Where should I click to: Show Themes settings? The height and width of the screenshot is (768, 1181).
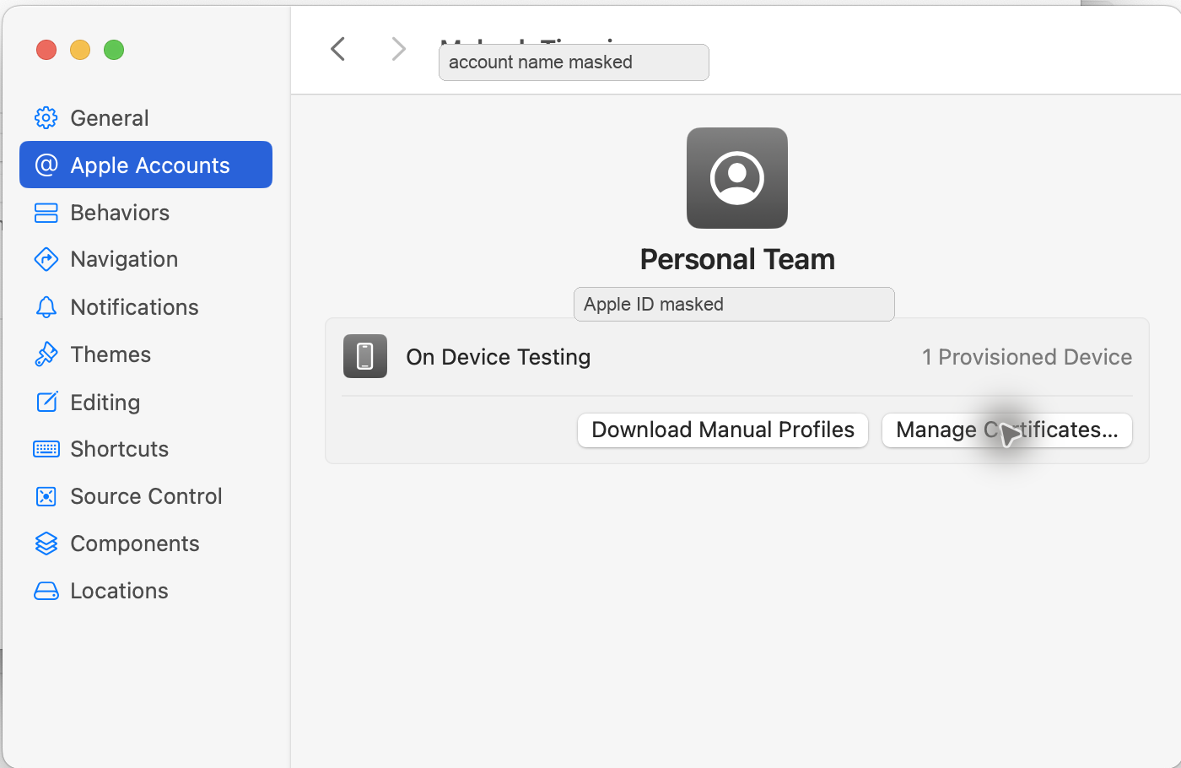pos(146,354)
